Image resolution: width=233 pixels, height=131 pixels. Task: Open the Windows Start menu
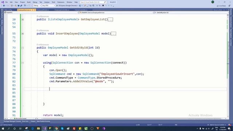(3, 128)
